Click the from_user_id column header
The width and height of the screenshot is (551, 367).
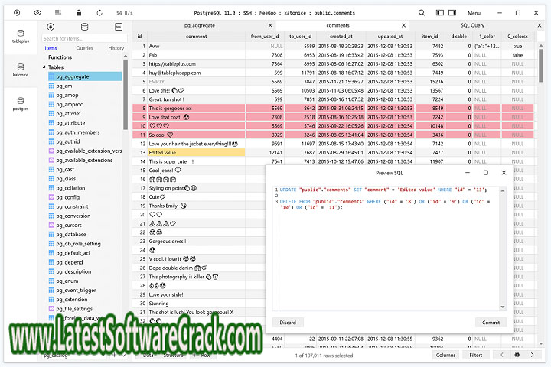pyautogui.click(x=265, y=37)
